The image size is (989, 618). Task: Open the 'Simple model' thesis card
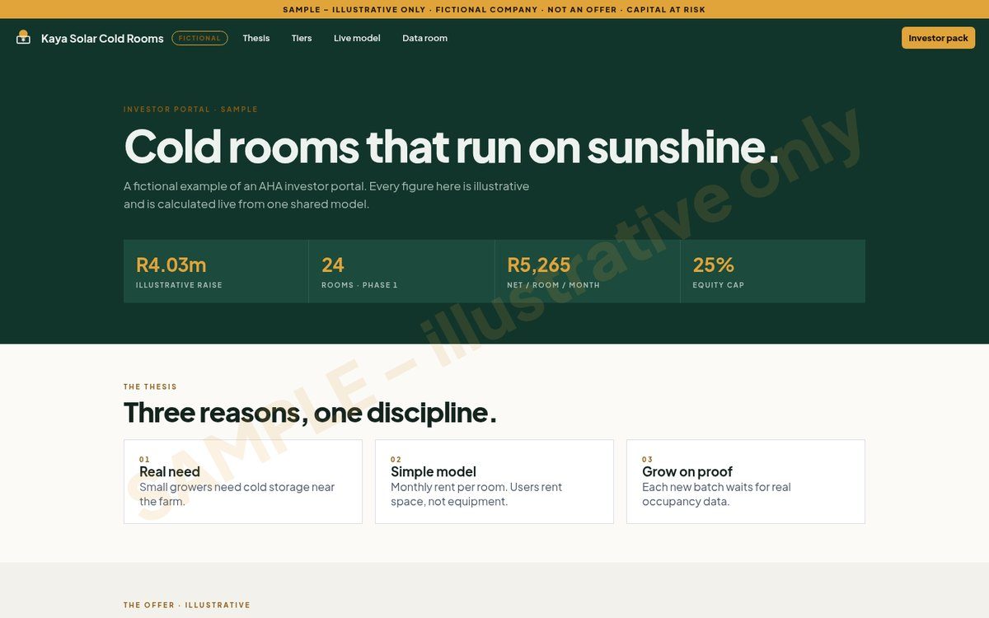pos(494,481)
